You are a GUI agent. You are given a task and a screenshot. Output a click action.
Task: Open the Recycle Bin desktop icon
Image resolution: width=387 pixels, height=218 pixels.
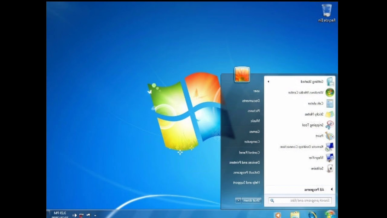[327, 13]
